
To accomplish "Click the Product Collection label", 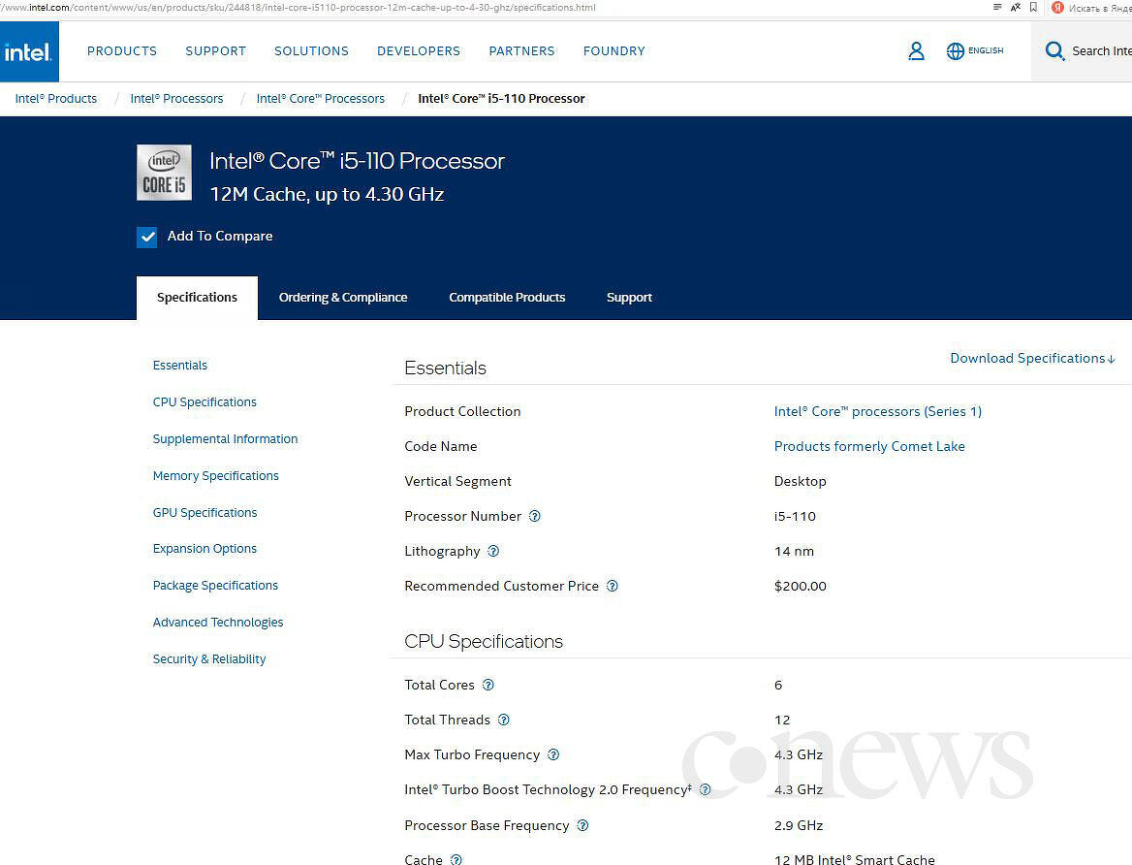I will (x=462, y=412).
